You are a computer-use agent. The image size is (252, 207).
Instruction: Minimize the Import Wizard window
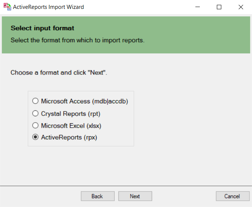[x=198, y=7]
